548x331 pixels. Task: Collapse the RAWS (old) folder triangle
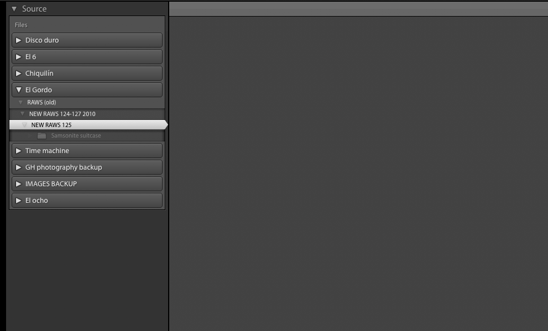[20, 102]
